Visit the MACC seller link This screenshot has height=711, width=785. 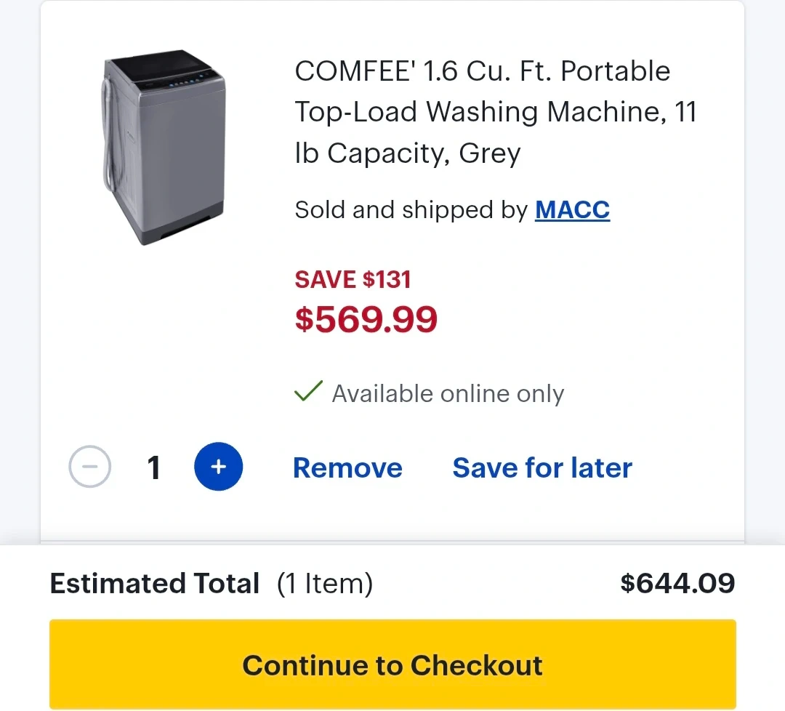572,210
